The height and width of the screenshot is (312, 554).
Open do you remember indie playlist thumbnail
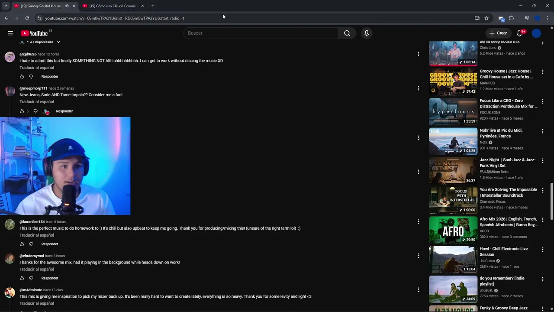(453, 289)
